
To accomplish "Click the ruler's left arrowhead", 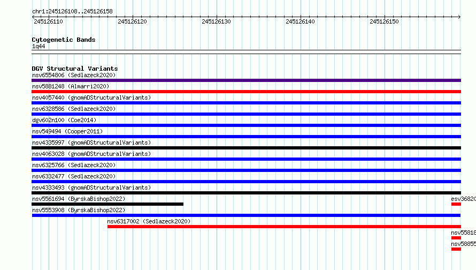I will pos(33,17).
